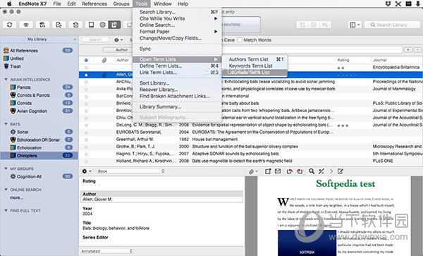This screenshot has height=256, width=423.
Task: Choose Change/Move/Copy Fields menu item
Action: click(177, 38)
